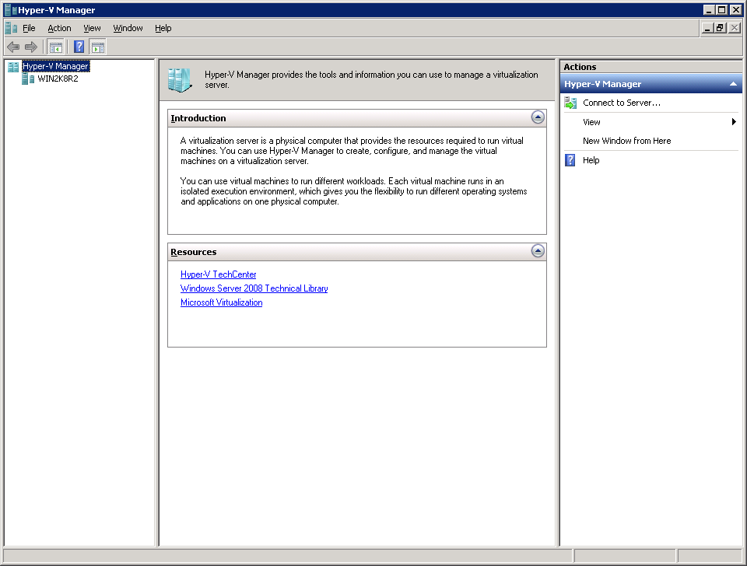Viewport: 747px width, 566px height.
Task: Open the Windows Server 2008 Technical Library link
Action: coord(254,288)
